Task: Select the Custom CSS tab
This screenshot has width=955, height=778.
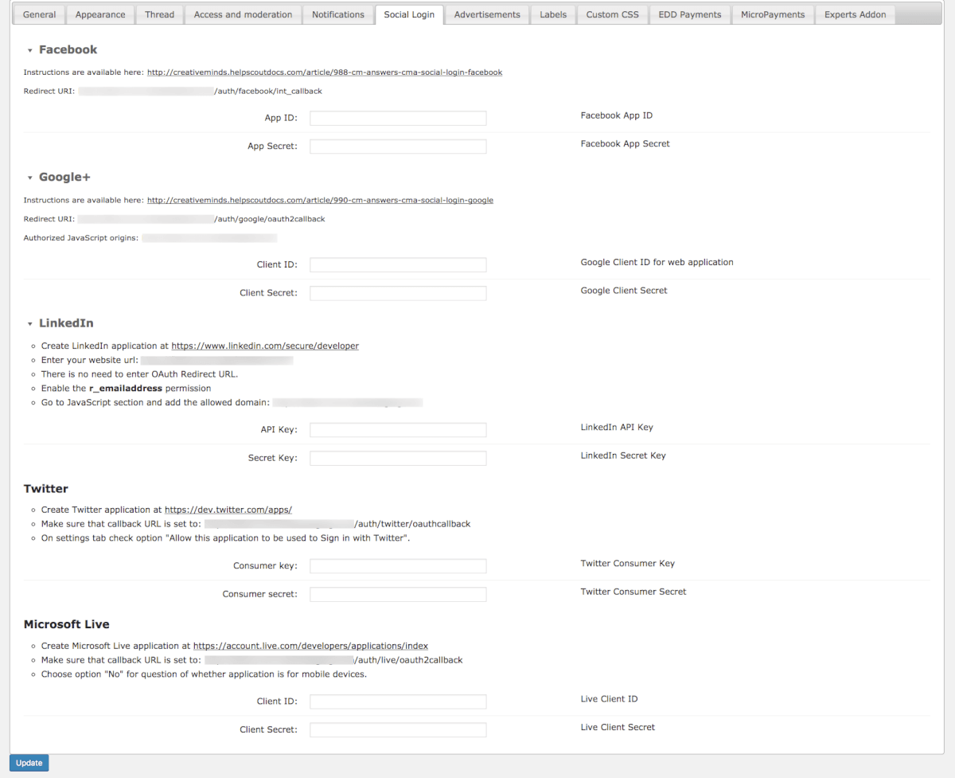Action: (612, 14)
